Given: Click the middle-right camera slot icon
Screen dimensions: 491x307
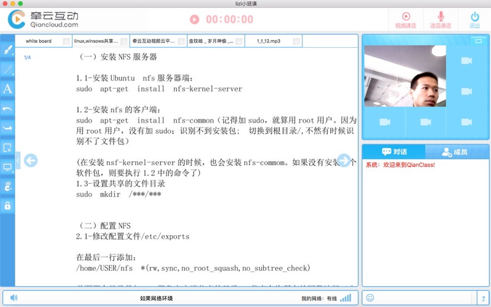Looking at the screenshot, I should click(x=466, y=91).
